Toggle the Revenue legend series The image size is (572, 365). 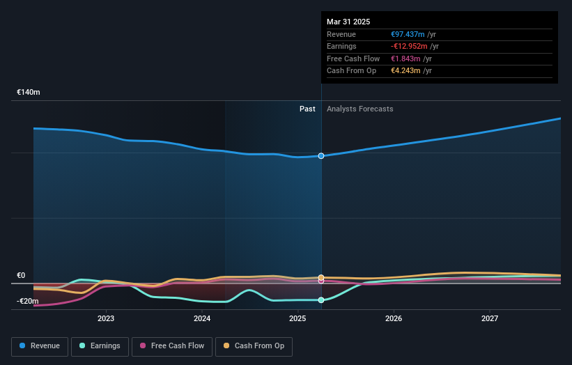click(x=40, y=346)
